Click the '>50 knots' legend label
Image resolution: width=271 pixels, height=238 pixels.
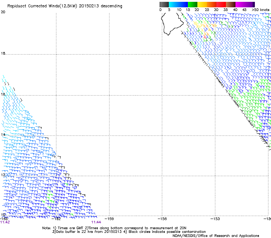(260, 10)
